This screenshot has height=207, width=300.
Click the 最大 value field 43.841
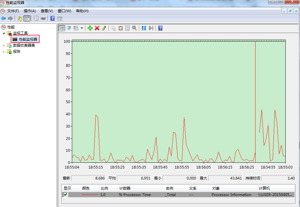click(x=225, y=178)
